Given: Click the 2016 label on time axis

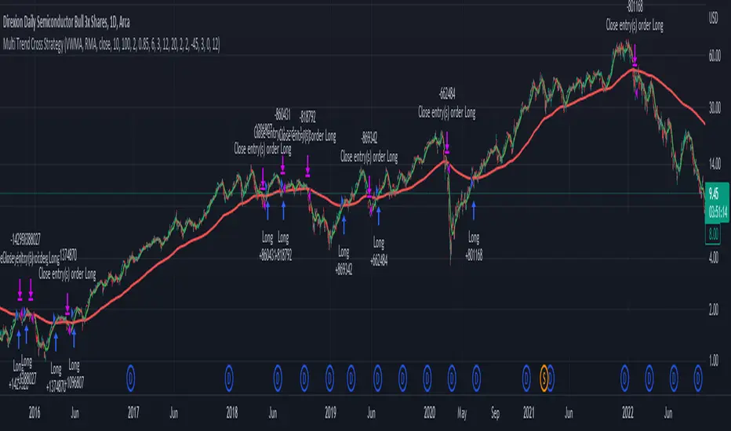Looking at the screenshot, I should tap(35, 412).
